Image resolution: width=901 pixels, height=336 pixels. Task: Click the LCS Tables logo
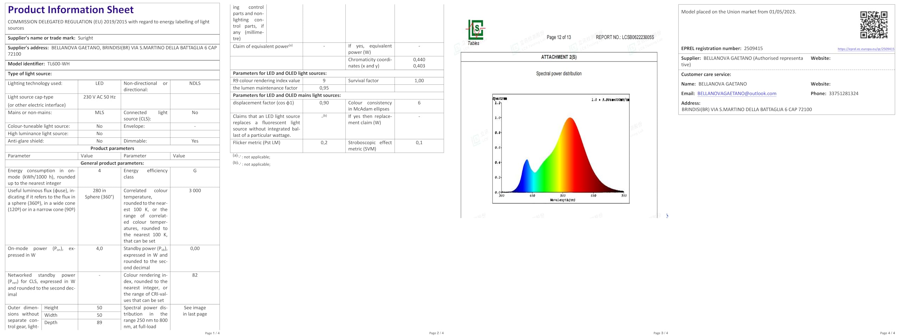coord(475,33)
